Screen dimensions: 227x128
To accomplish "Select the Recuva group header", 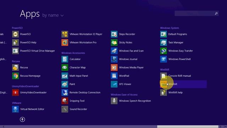I will tap(16, 61).
